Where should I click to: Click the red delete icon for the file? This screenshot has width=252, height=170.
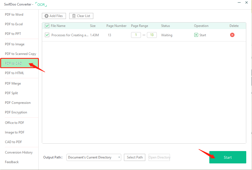[232, 35]
